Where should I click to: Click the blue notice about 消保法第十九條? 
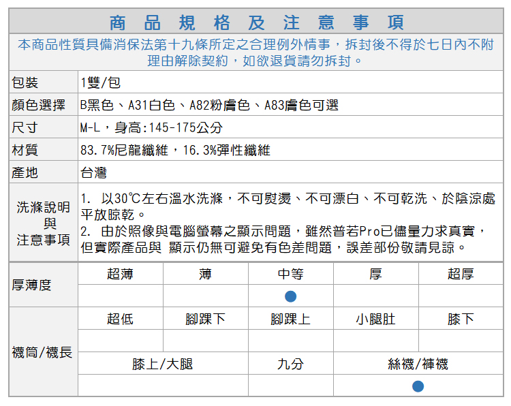click(256, 52)
